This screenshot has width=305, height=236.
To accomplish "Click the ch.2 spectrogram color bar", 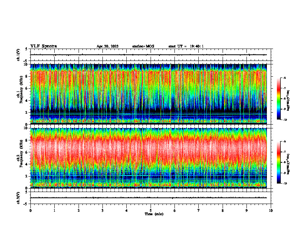I will pos(278,162).
